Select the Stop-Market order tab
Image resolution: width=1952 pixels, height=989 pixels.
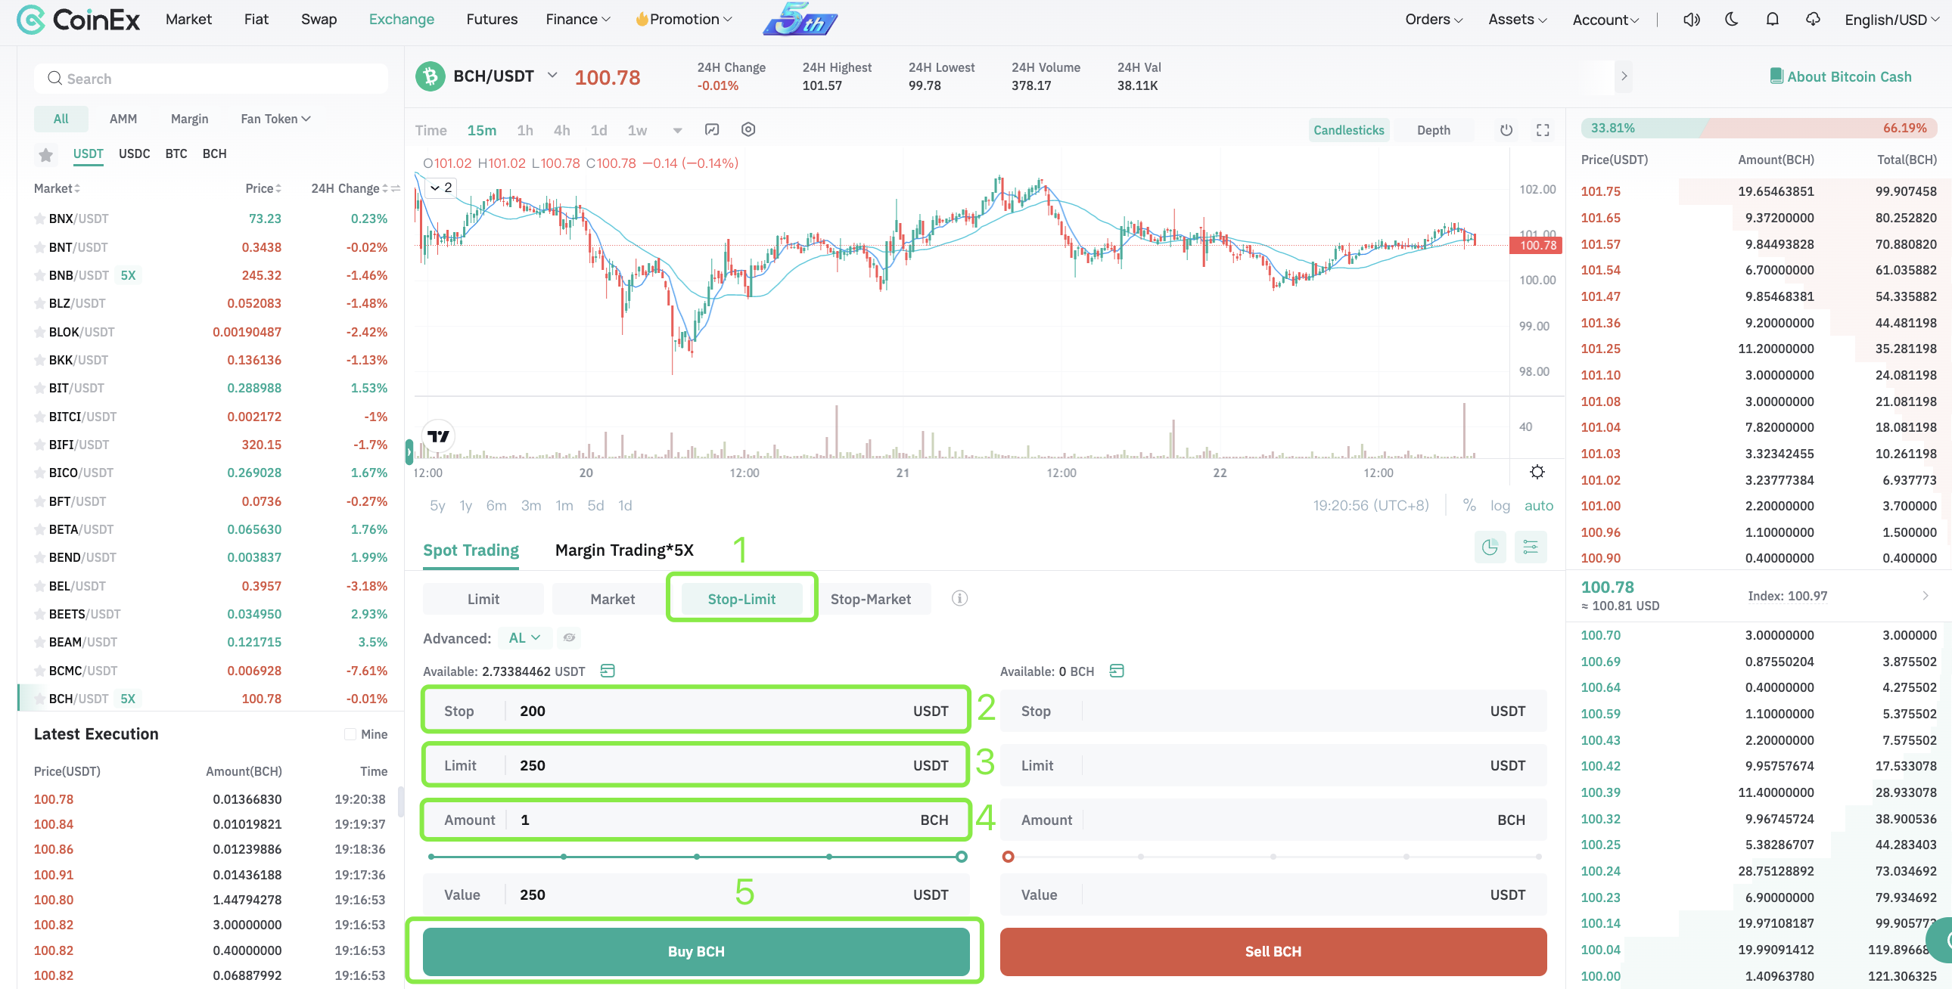(871, 599)
